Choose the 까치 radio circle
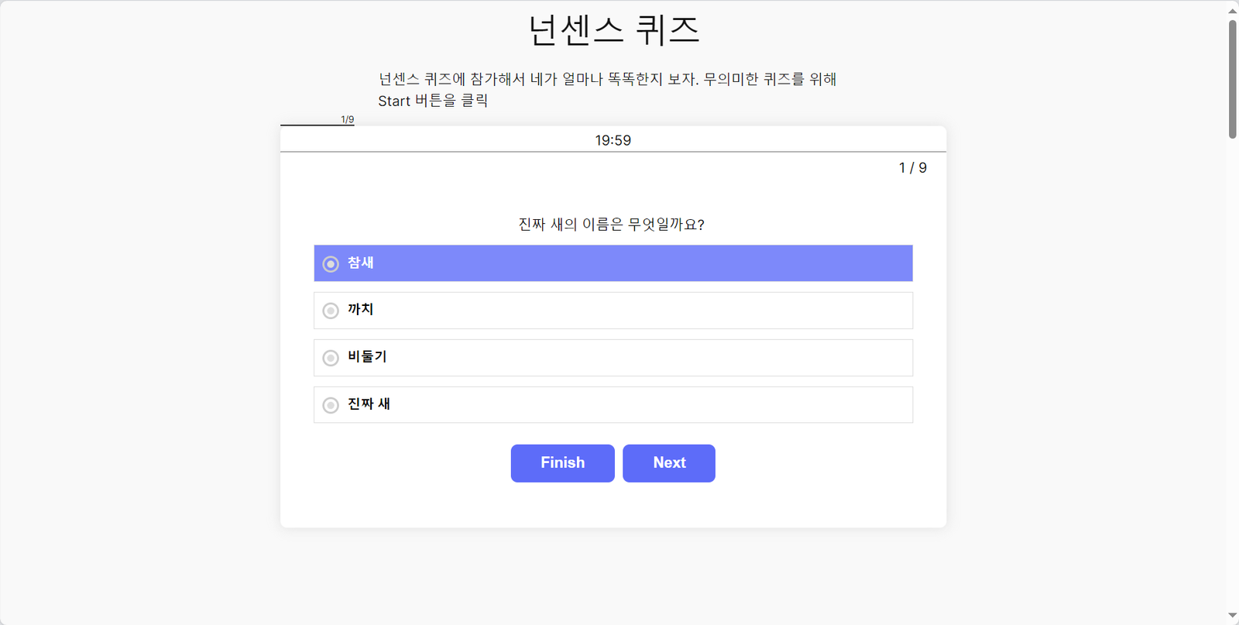This screenshot has width=1239, height=625. (331, 311)
